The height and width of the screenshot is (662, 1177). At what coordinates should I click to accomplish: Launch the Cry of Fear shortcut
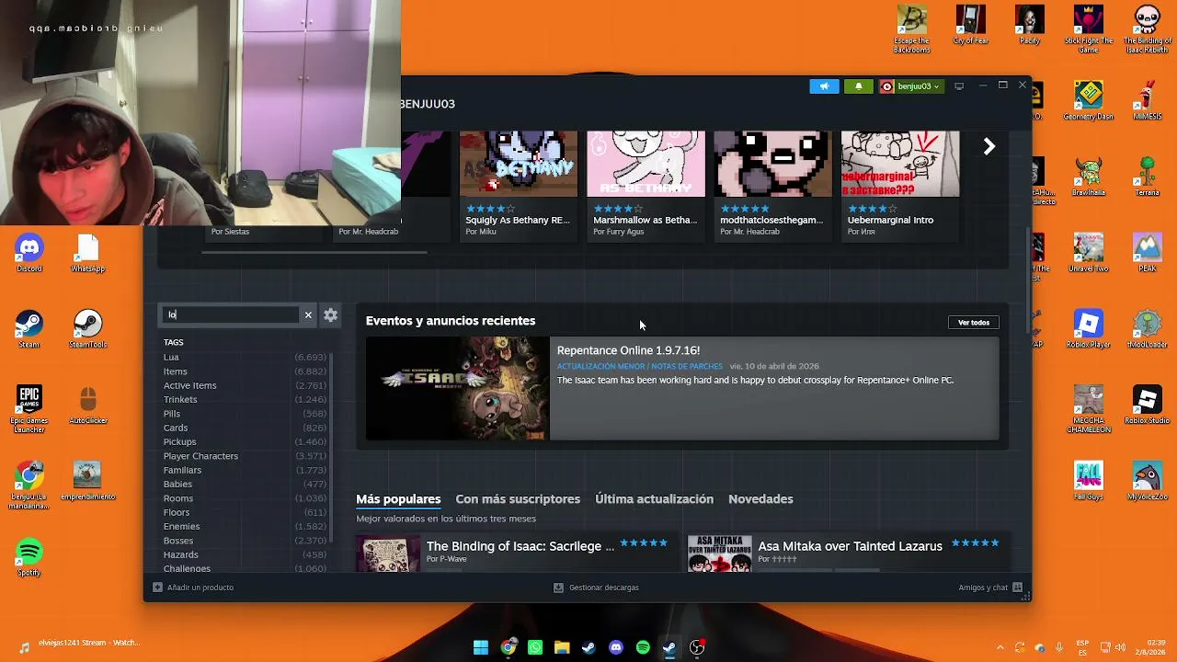(x=970, y=25)
